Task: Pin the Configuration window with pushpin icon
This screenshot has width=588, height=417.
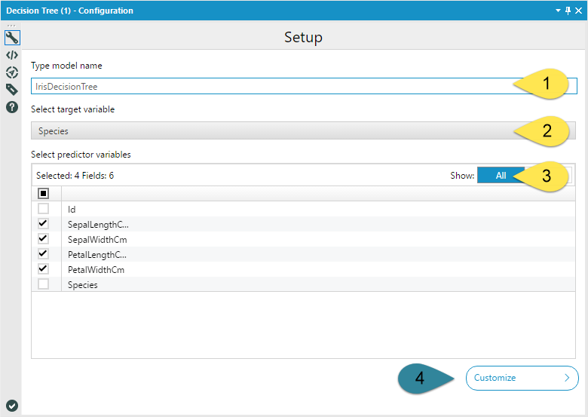Action: pos(568,11)
